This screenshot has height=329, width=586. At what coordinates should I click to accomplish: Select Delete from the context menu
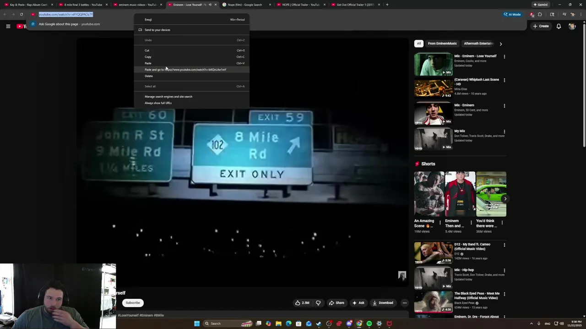192,76
